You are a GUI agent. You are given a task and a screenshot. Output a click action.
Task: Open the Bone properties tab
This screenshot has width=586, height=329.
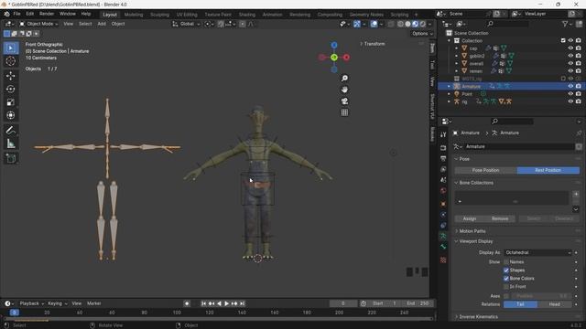(443, 247)
